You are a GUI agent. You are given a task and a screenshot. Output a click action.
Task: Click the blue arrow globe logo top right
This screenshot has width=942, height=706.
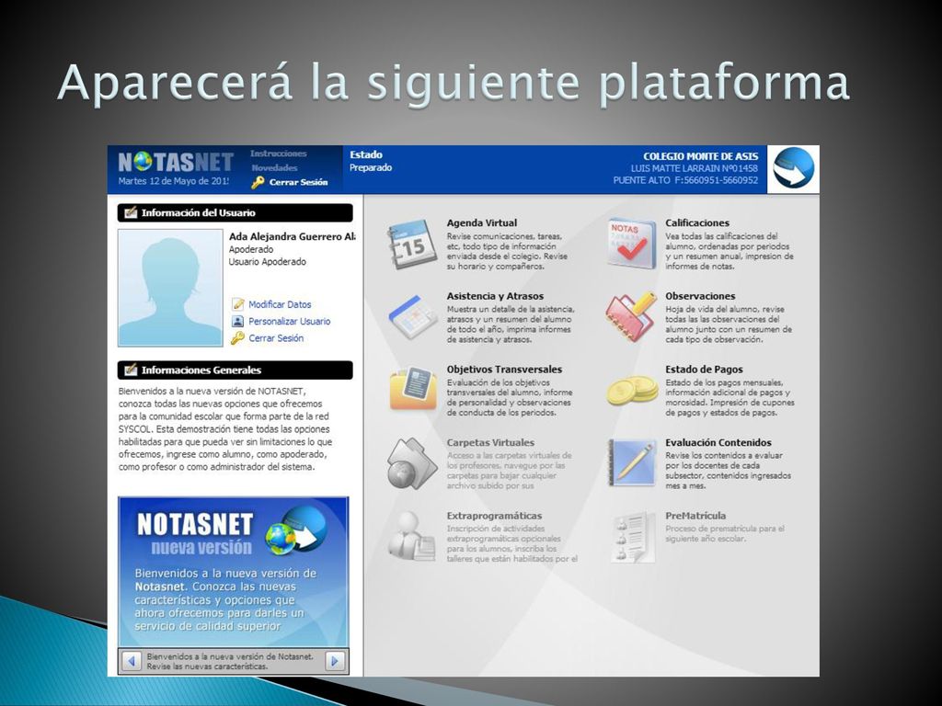(793, 169)
